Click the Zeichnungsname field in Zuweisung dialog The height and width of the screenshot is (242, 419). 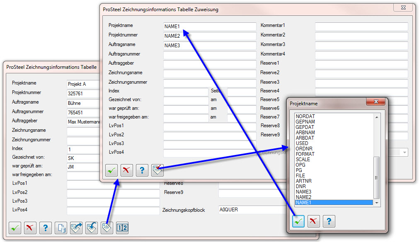pos(210,73)
